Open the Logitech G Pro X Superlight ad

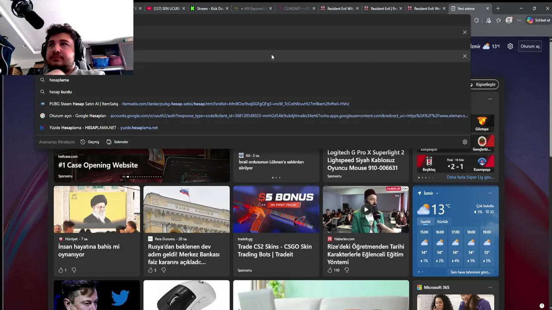click(x=366, y=165)
